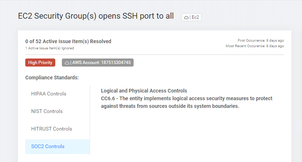302x162 pixels.
Task: Select the AWS Account number 187515304745
Action: click(x=116, y=63)
